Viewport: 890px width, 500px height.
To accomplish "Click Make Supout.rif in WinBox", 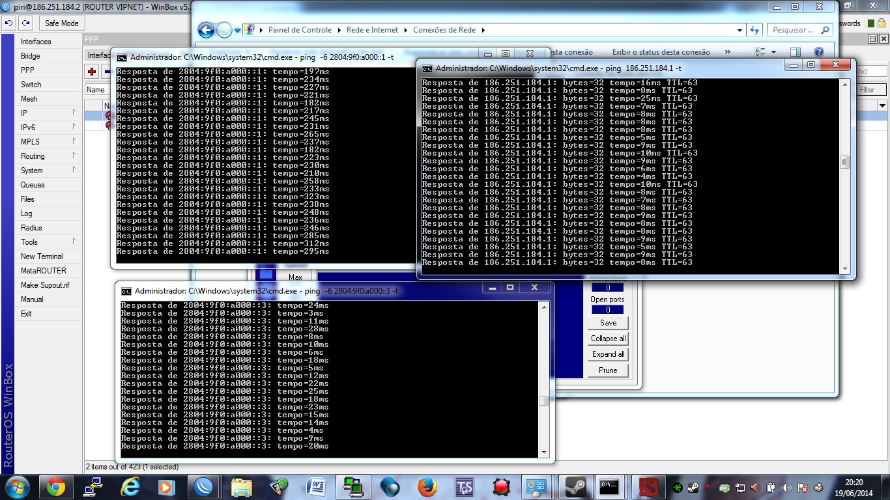I will pos(45,285).
